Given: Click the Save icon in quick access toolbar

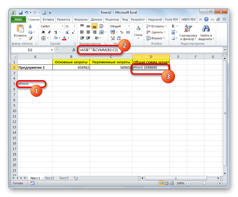Looking at the screenshot, I should 20,12.
